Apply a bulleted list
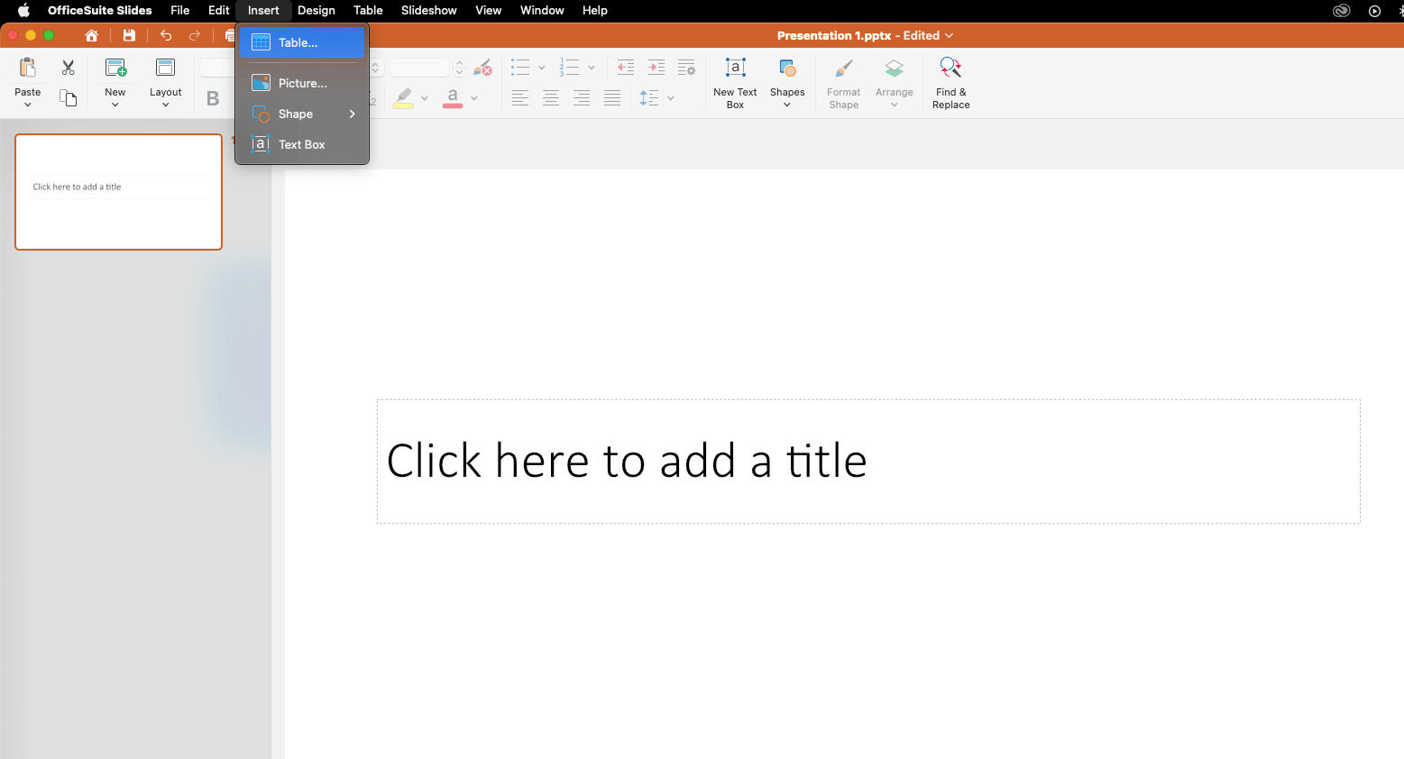The height and width of the screenshot is (759, 1404). (521, 67)
